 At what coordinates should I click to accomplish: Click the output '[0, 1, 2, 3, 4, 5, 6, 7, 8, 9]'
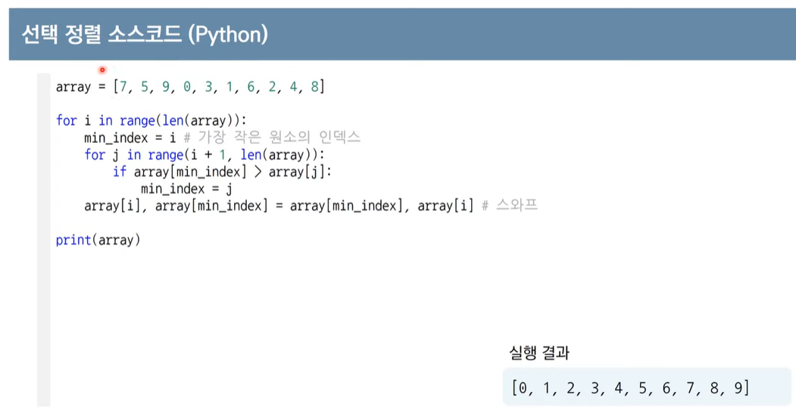(630, 388)
